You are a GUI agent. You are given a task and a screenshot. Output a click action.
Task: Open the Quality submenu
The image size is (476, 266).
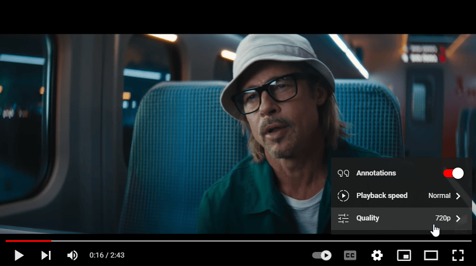click(401, 218)
